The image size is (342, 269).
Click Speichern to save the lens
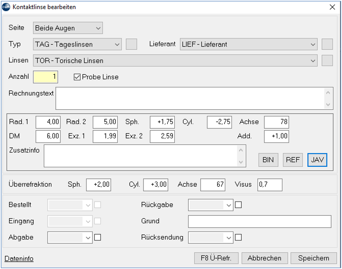(x=313, y=259)
